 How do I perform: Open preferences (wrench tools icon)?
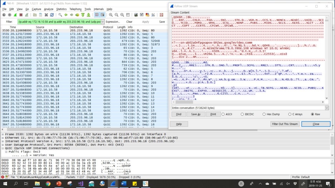click(x=153, y=15)
